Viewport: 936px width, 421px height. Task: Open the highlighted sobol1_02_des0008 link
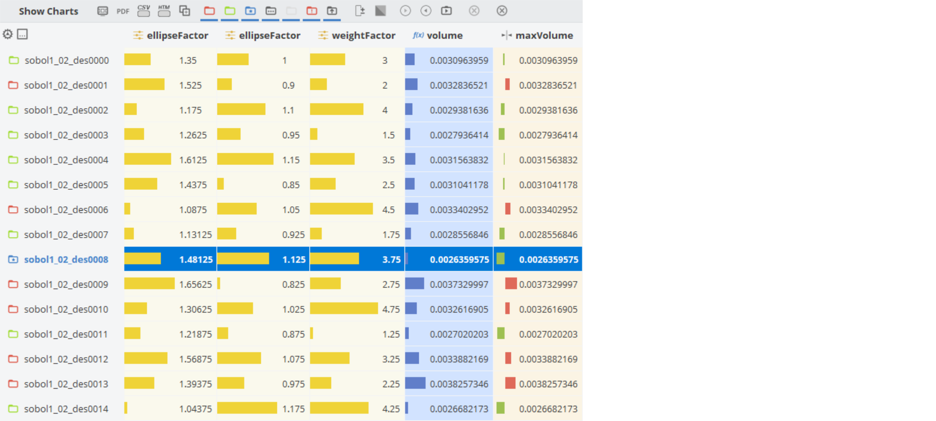(x=66, y=260)
